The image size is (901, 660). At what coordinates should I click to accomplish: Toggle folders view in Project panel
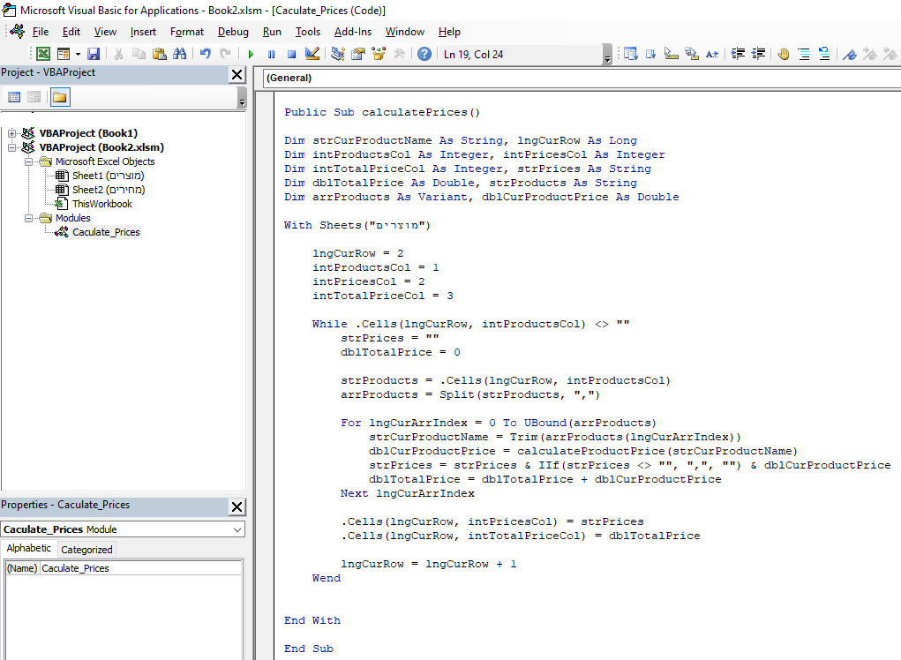(x=59, y=97)
